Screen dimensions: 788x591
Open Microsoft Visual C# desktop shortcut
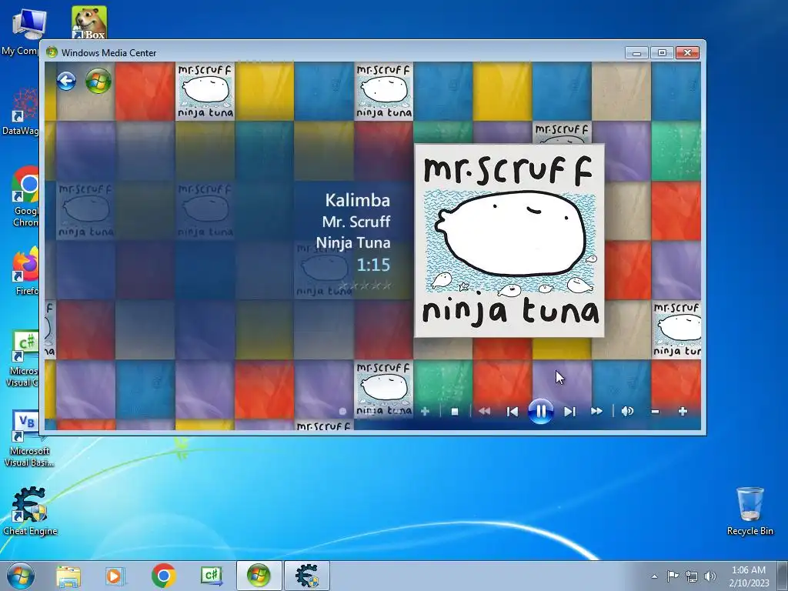point(23,359)
